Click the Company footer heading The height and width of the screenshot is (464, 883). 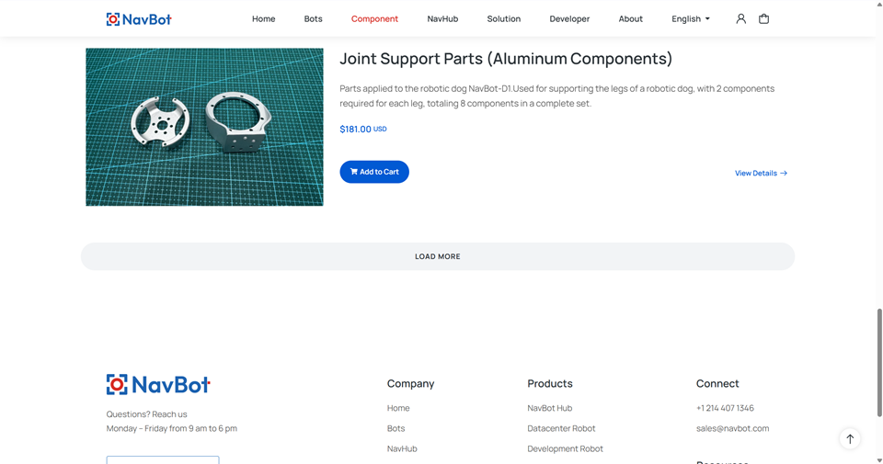pyautogui.click(x=410, y=383)
